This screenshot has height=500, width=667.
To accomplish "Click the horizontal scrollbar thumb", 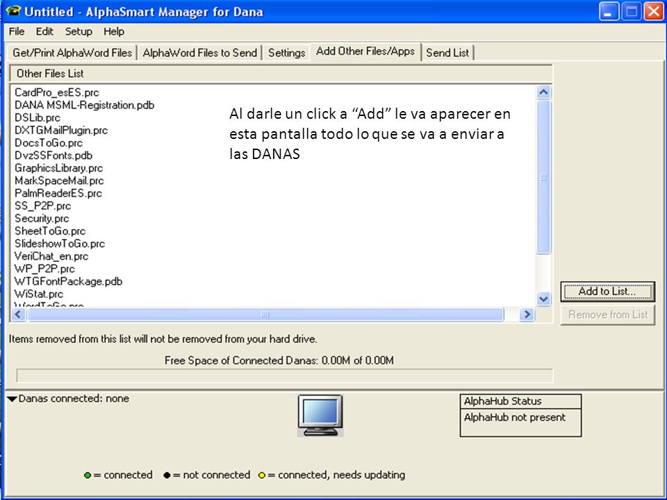I will [x=265, y=315].
